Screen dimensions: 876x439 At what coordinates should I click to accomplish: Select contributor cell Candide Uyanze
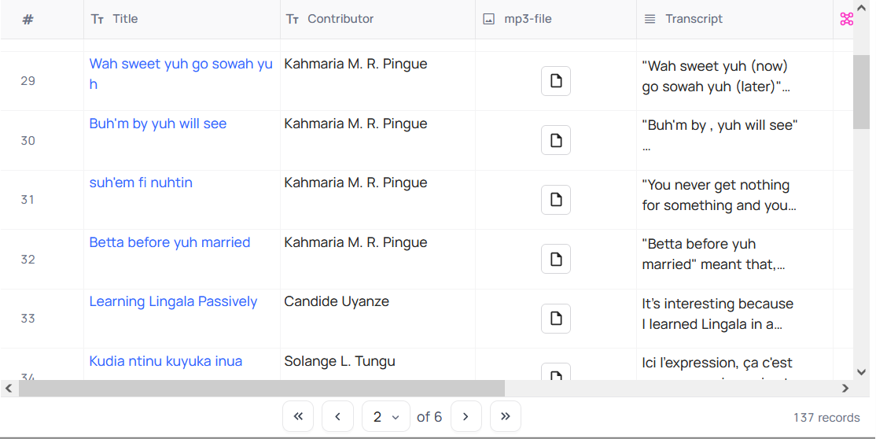pyautogui.click(x=337, y=301)
